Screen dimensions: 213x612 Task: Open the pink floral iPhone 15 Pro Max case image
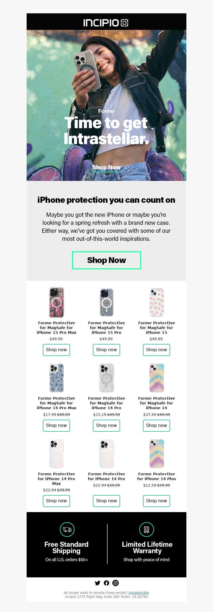56,302
